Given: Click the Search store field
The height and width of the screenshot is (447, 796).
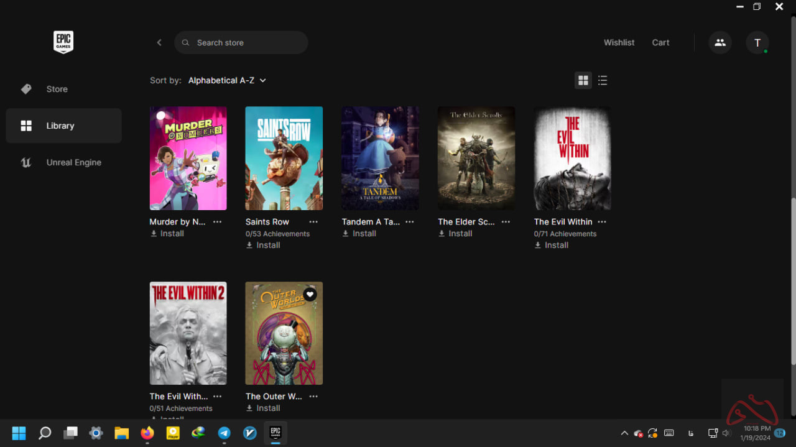Looking at the screenshot, I should point(241,42).
